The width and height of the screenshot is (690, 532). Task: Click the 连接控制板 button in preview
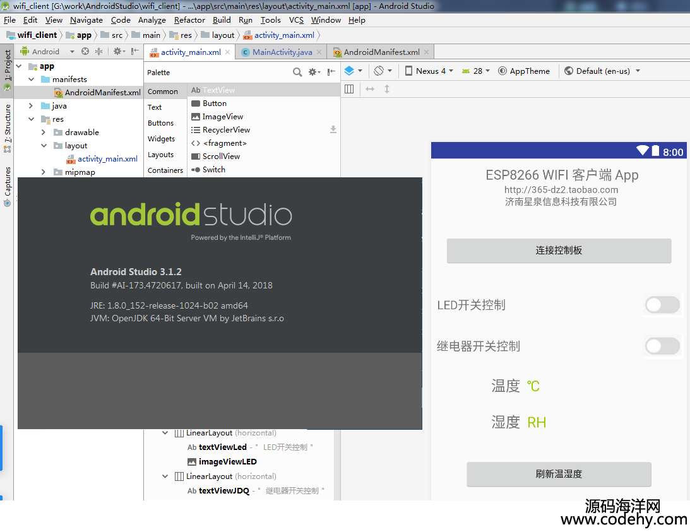pos(559,251)
